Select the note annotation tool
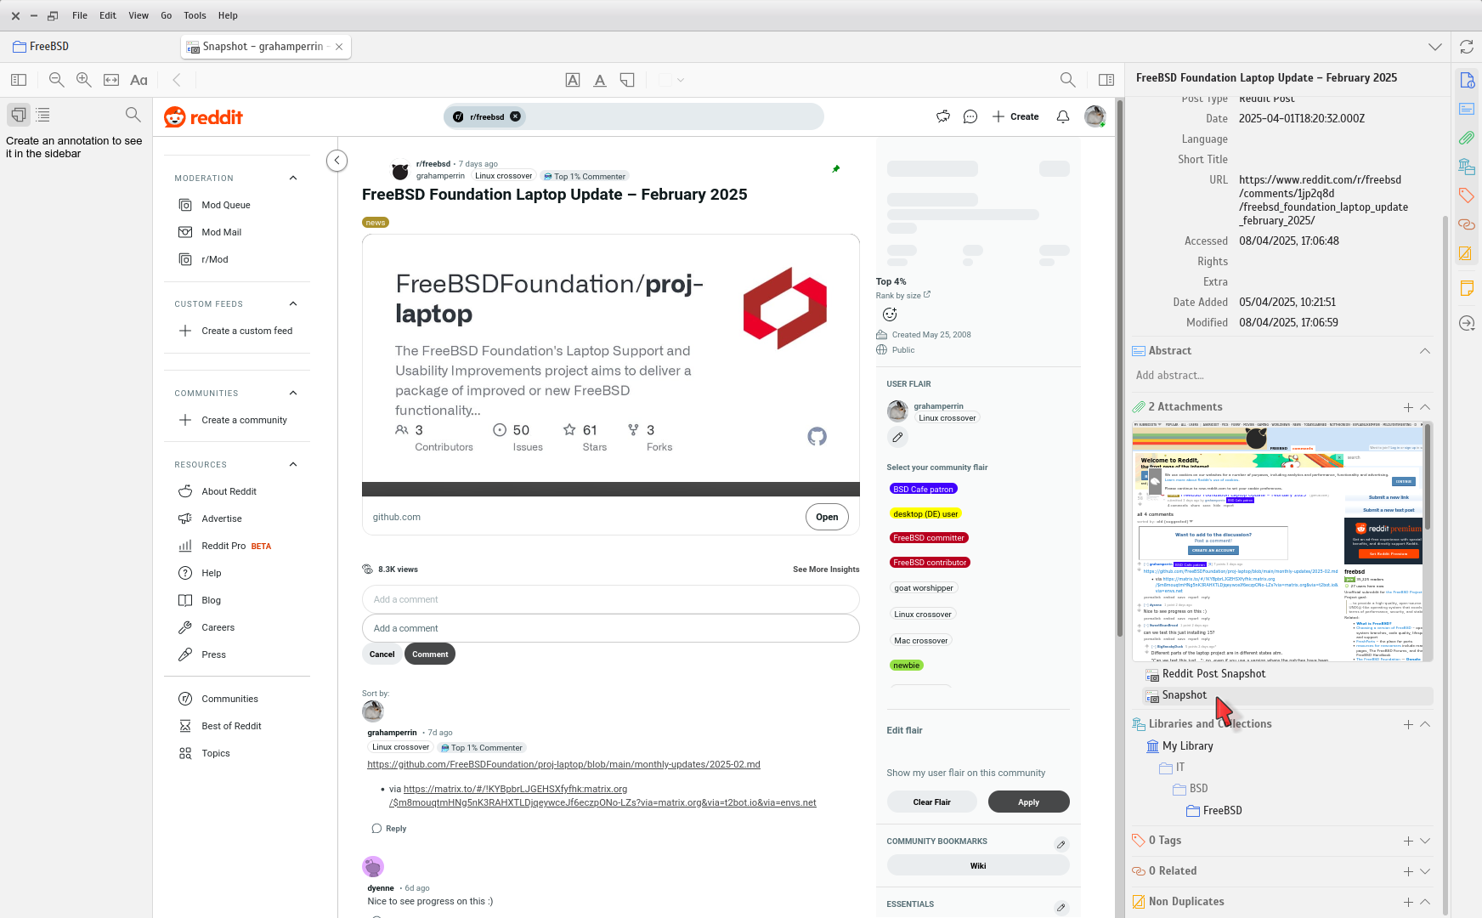The height and width of the screenshot is (918, 1482). (627, 80)
